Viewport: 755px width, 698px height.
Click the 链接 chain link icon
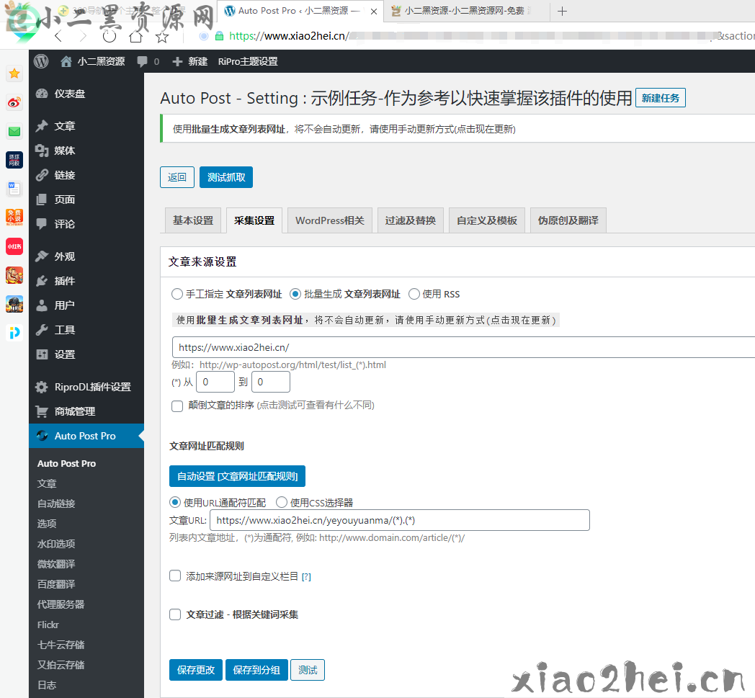click(43, 175)
